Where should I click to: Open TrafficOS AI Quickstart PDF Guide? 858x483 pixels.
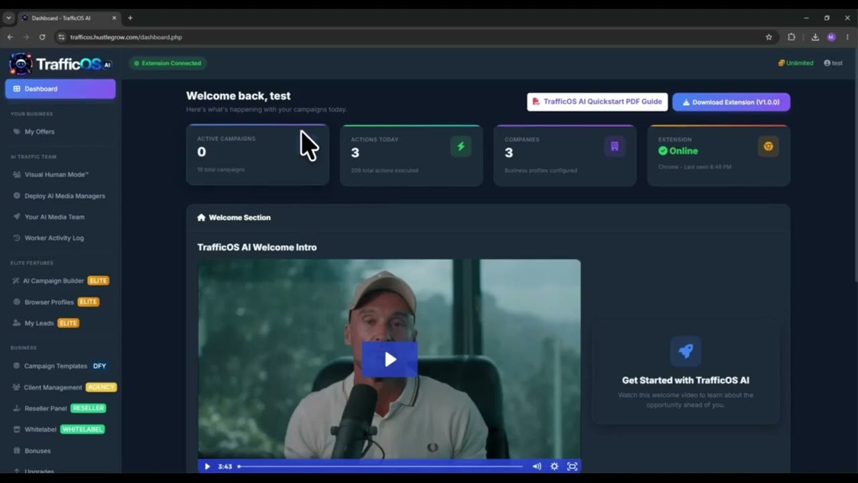coord(597,102)
